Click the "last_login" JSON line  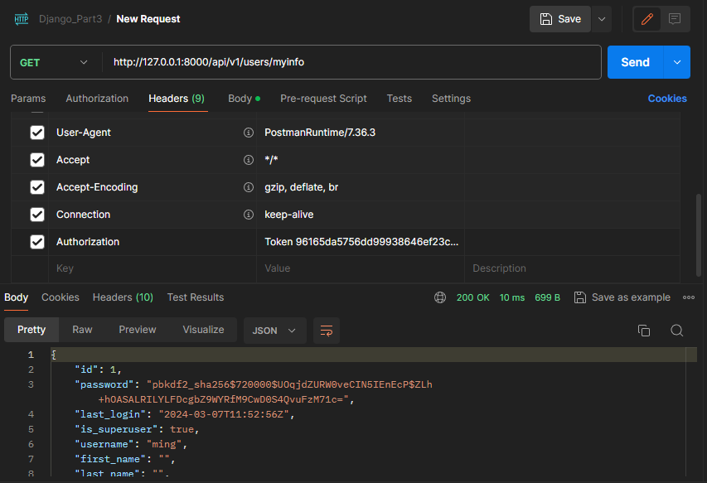click(184, 414)
